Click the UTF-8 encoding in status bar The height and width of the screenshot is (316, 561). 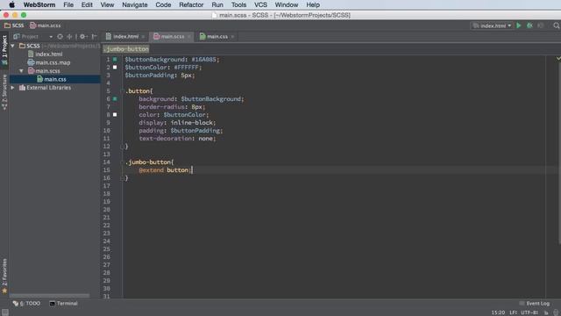(529, 312)
